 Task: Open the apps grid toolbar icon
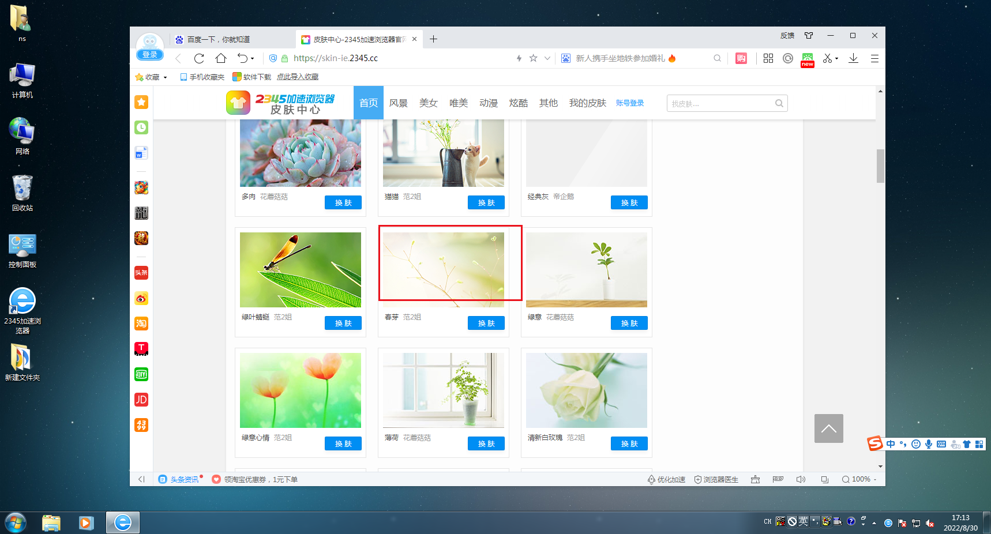pyautogui.click(x=768, y=58)
